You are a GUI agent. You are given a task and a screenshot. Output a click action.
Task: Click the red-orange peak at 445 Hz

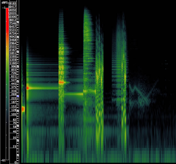[61, 82]
